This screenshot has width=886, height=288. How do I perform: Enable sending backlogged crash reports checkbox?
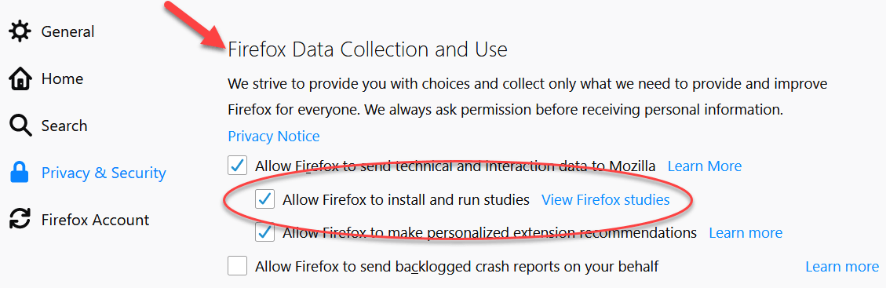[237, 266]
